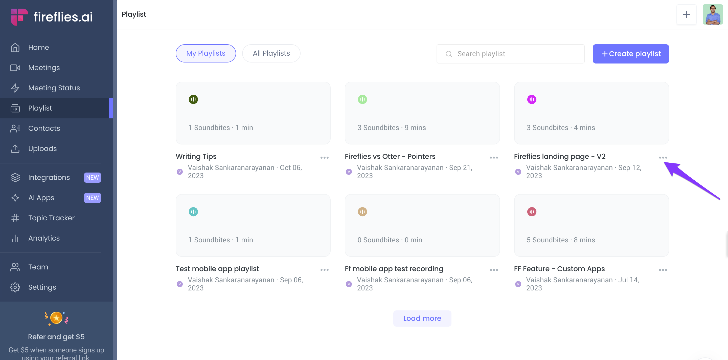Open Ff mobile app test recording title
This screenshot has width=728, height=360.
[394, 269]
